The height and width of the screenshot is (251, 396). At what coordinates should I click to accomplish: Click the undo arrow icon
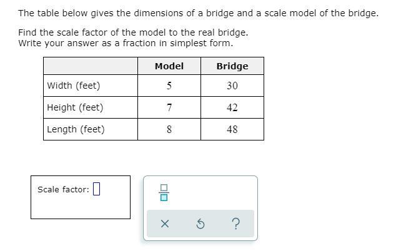click(200, 224)
